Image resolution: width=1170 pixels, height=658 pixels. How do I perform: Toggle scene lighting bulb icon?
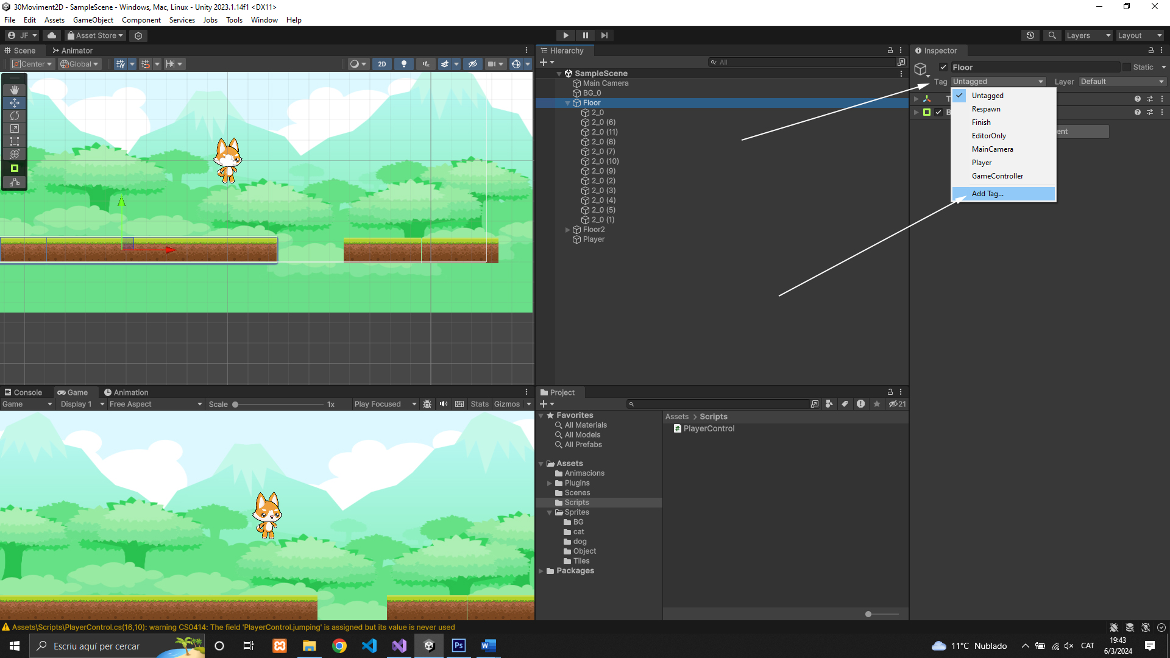(403, 64)
